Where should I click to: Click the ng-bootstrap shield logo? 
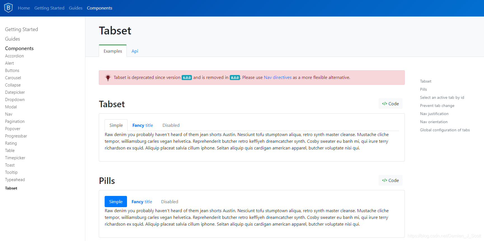coord(8,8)
